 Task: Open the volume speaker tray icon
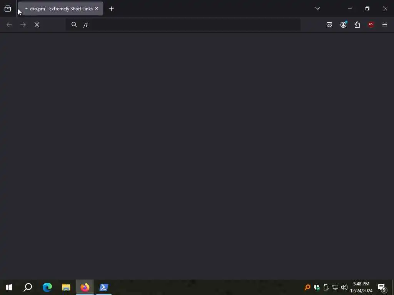coord(344,287)
